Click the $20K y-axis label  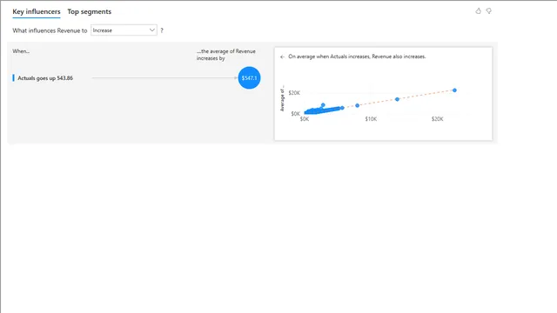[x=294, y=93]
